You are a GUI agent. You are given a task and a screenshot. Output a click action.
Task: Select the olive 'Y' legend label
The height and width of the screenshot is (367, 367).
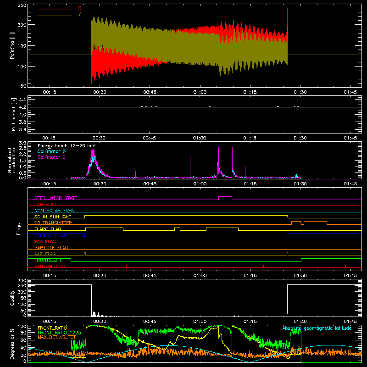[79, 14]
